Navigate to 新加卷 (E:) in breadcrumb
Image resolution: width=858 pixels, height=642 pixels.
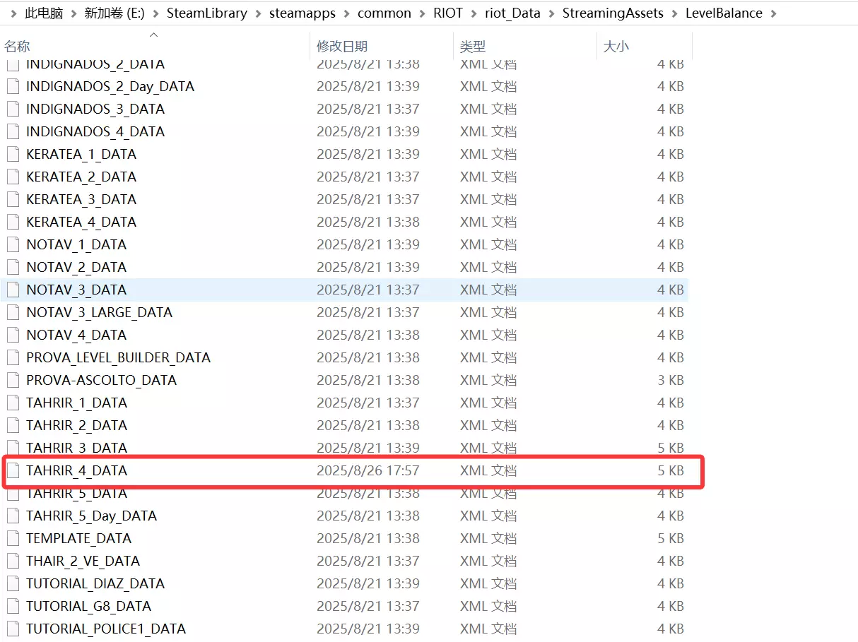pos(114,13)
